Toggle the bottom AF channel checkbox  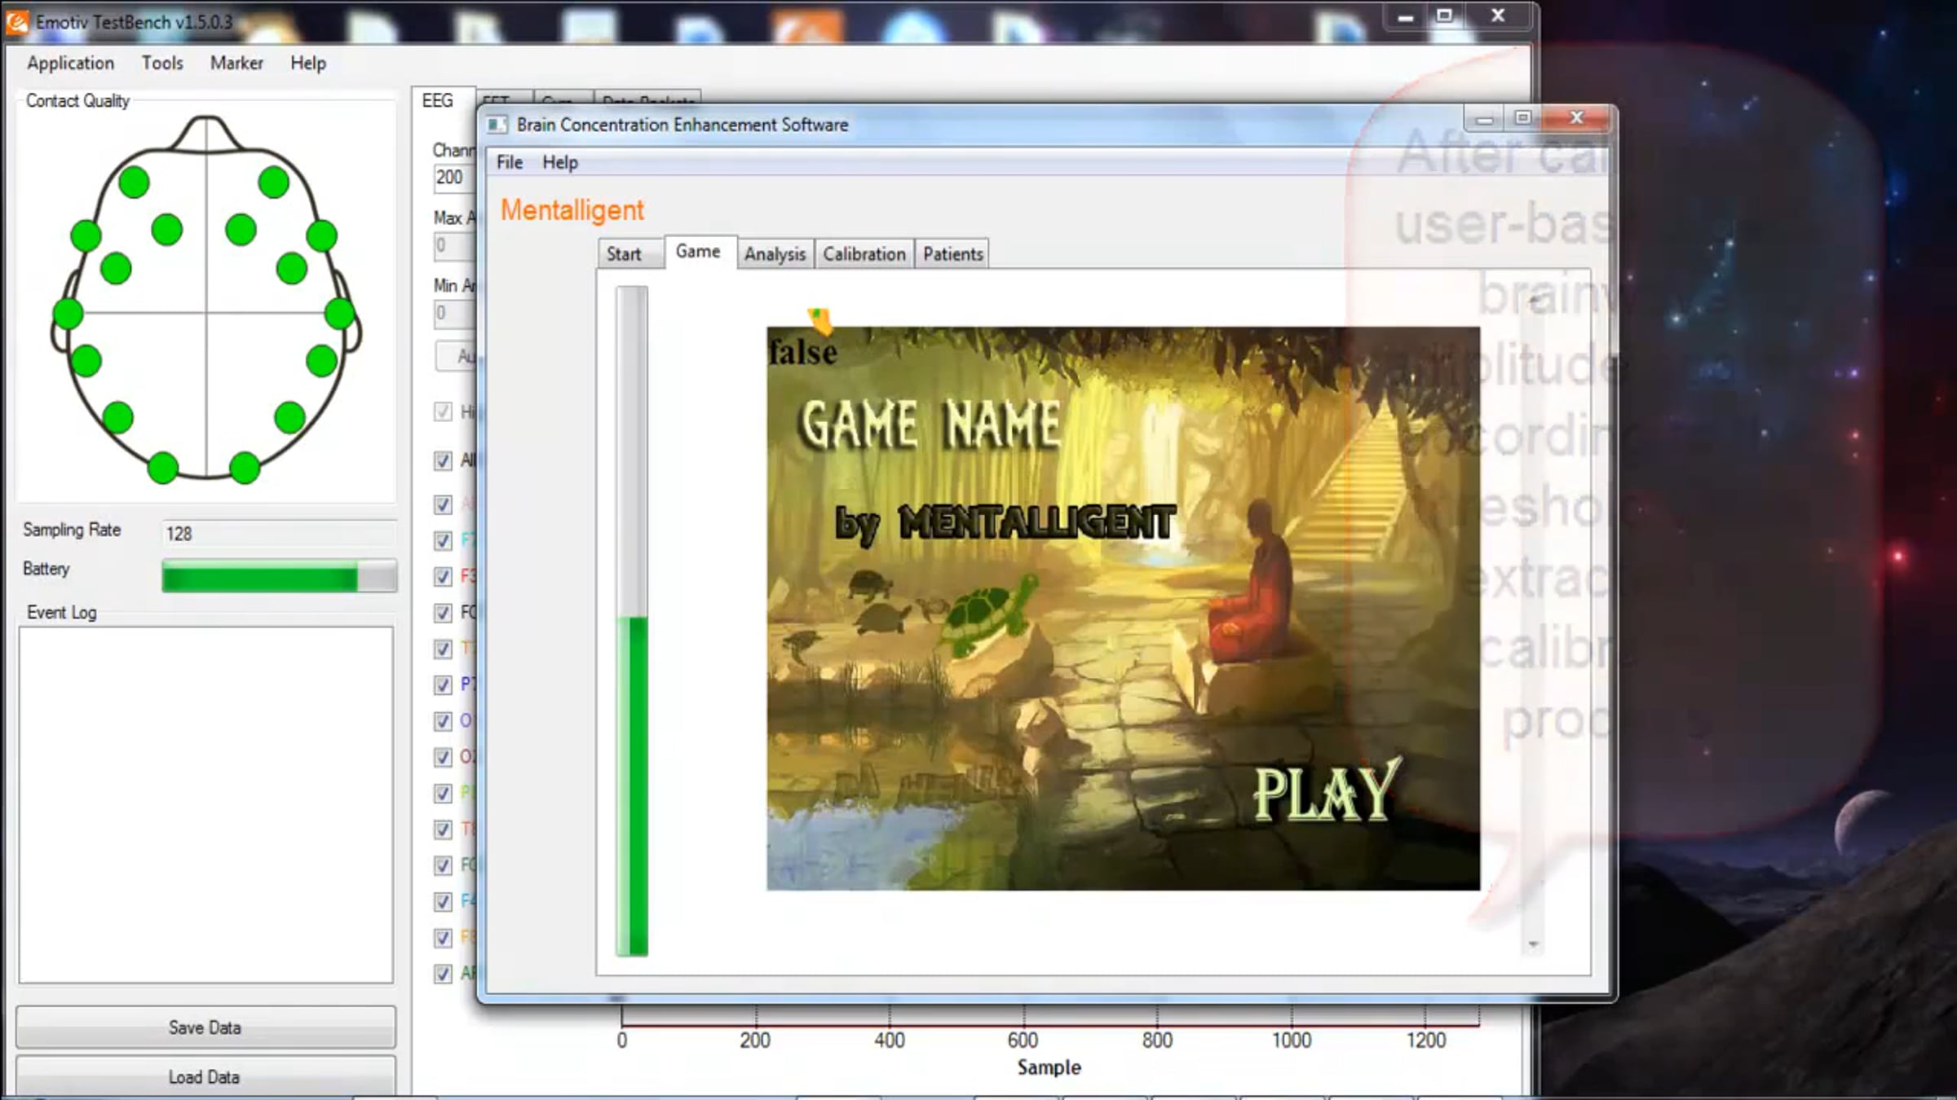tap(443, 974)
